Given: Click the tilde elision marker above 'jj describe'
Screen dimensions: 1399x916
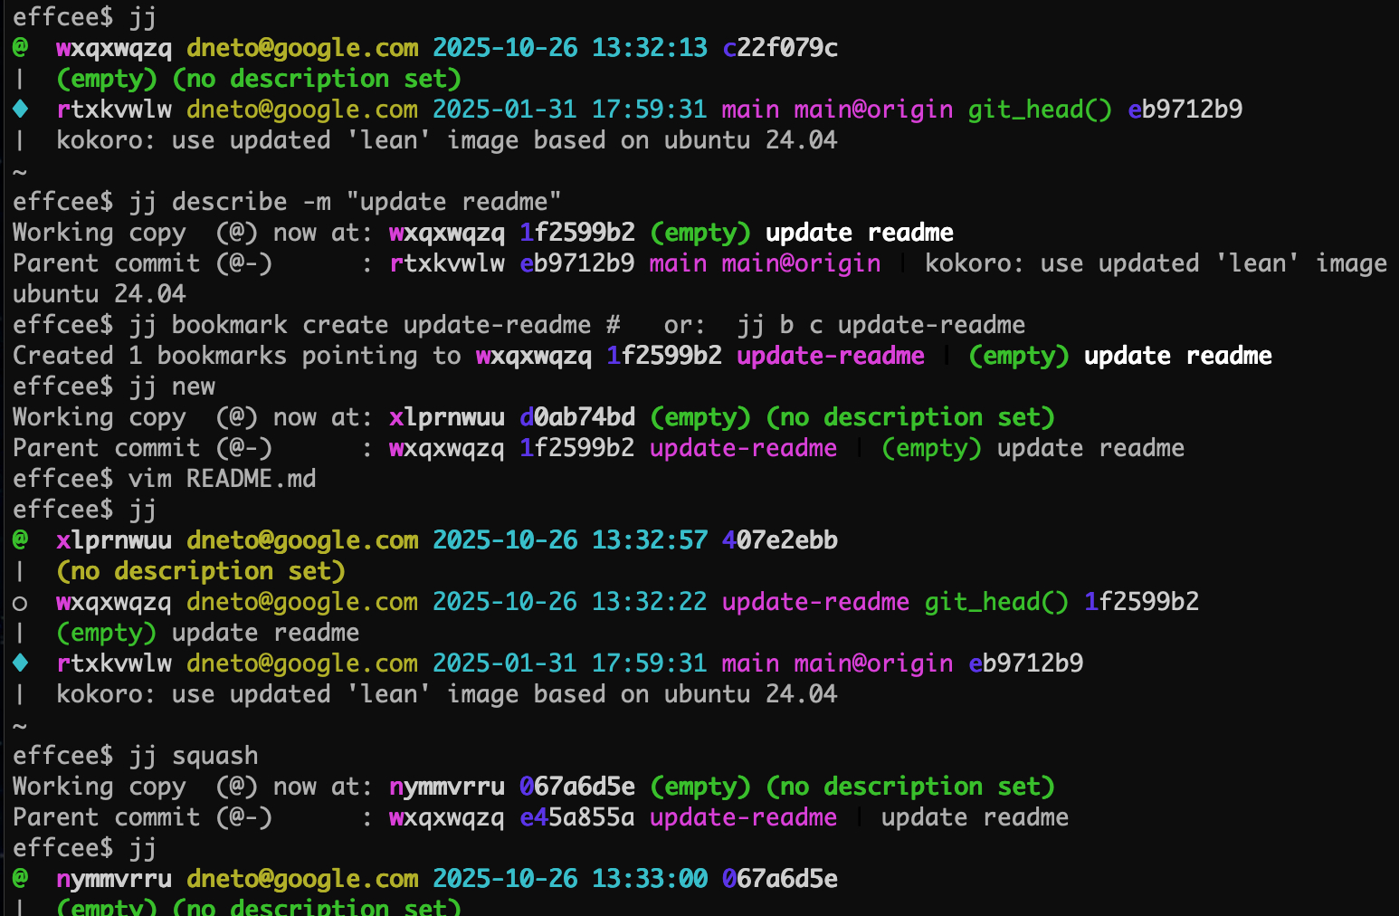Looking at the screenshot, I should 20,171.
